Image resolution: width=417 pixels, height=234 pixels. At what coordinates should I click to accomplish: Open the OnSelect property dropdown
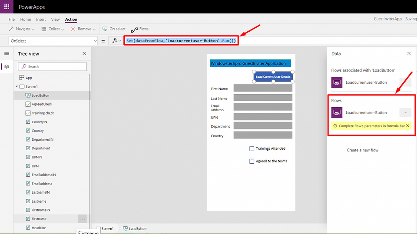(95, 41)
